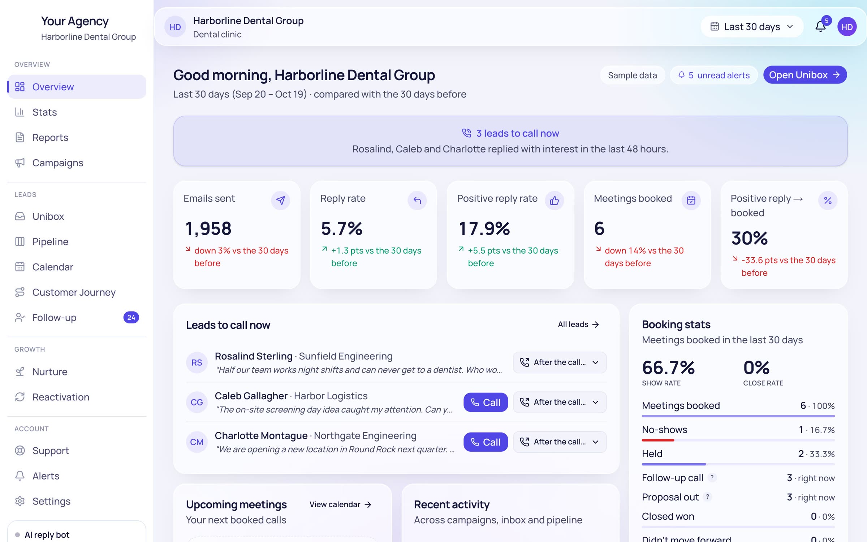Click the CM avatar for Charlotte Montague

pyautogui.click(x=197, y=442)
